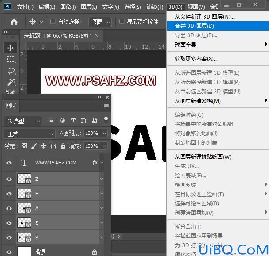Image resolution: width=269 pixels, height=256 pixels.
Task: Lock transparent pixels icon
Action: (24, 146)
